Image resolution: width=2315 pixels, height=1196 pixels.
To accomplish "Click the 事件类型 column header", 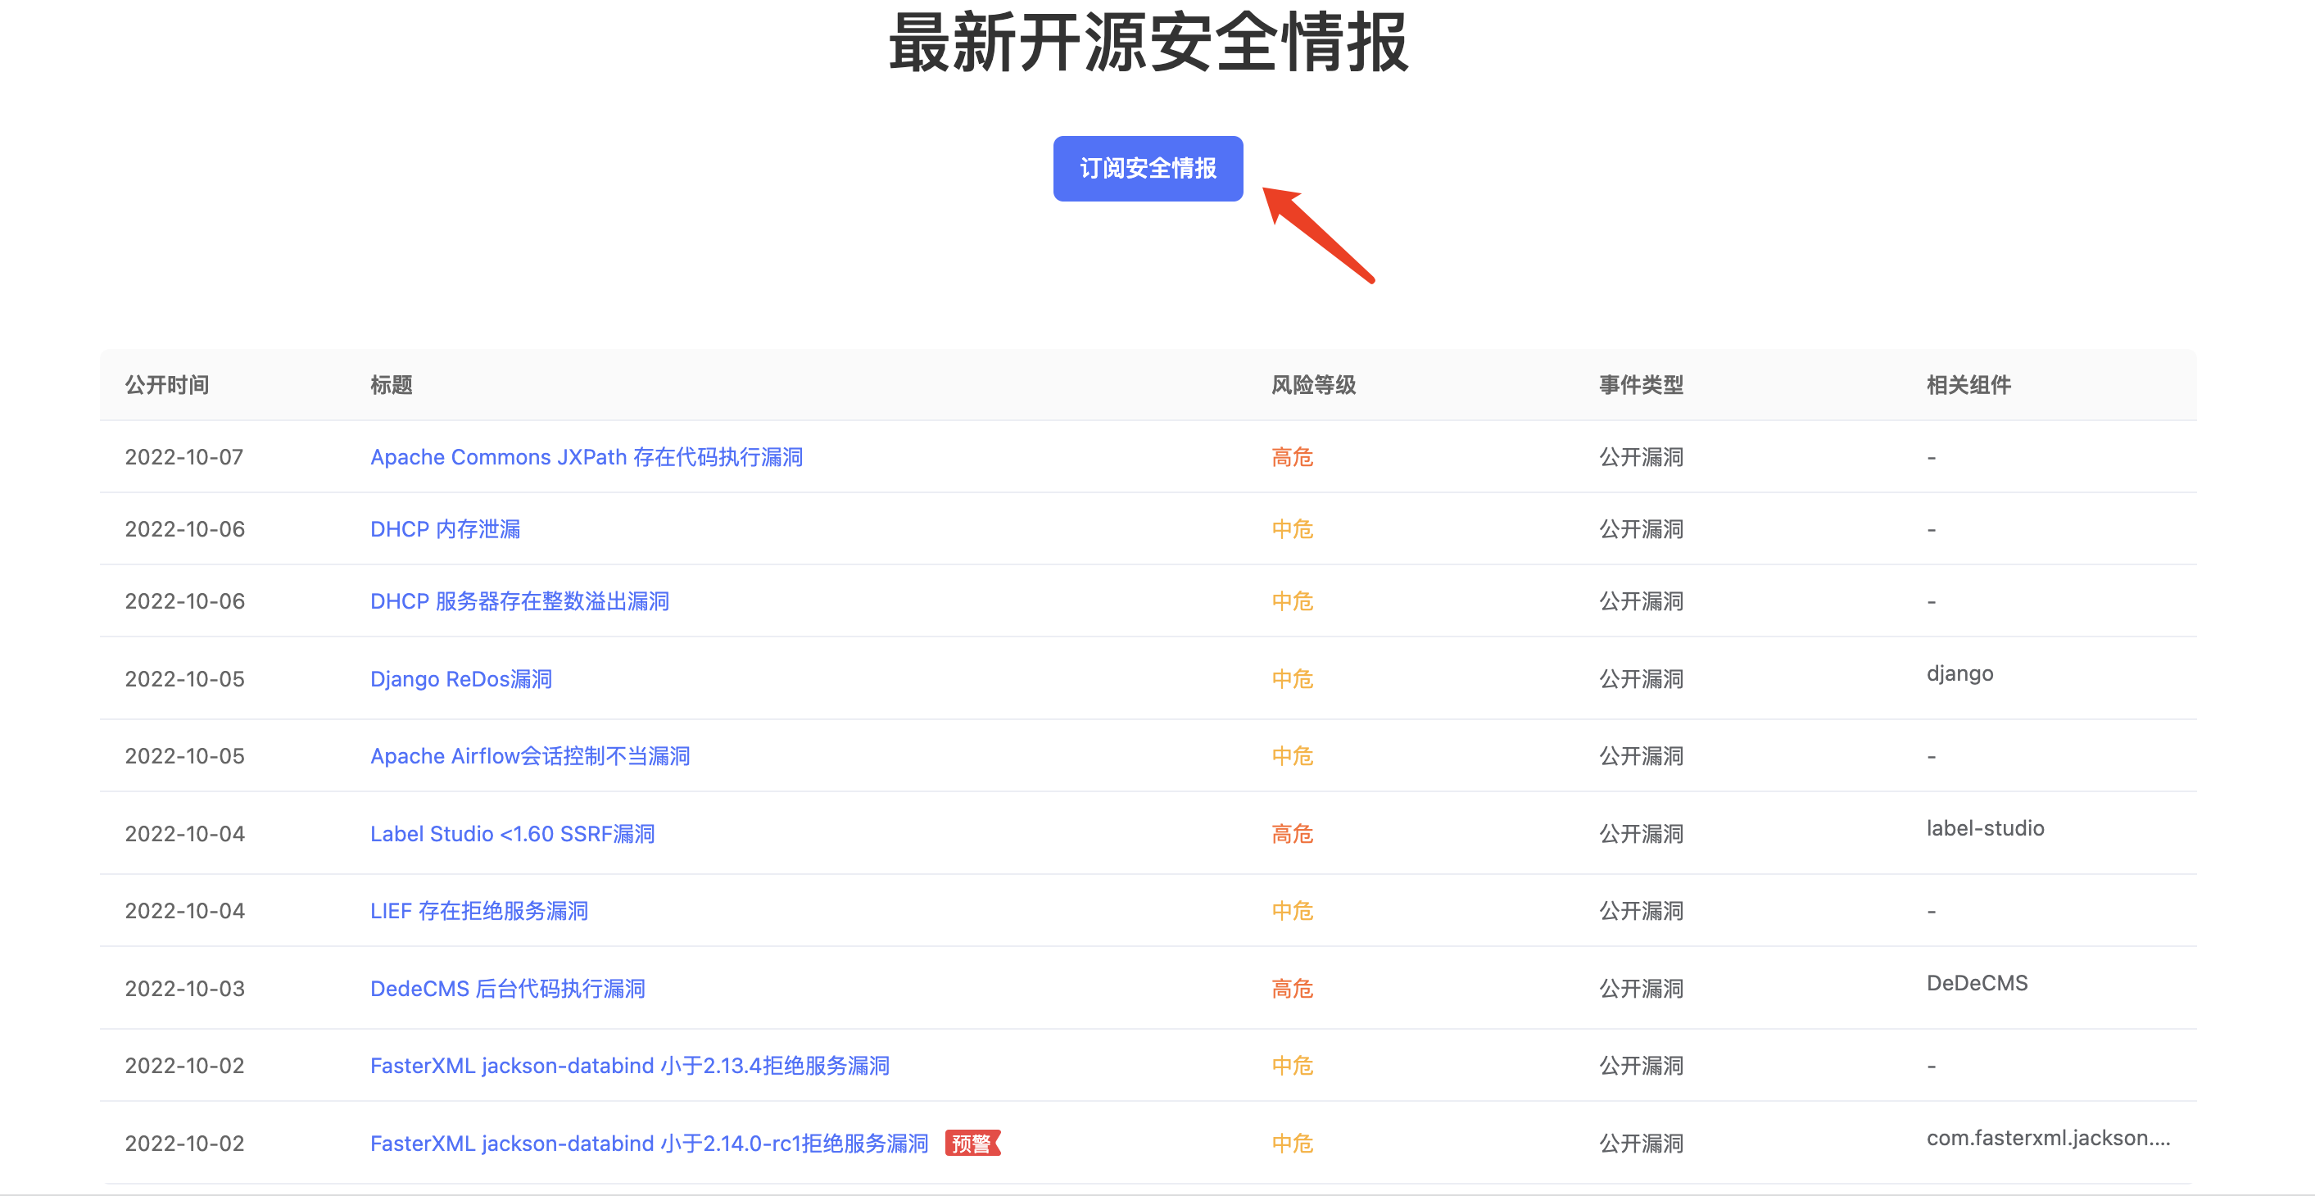I will click(x=1640, y=384).
